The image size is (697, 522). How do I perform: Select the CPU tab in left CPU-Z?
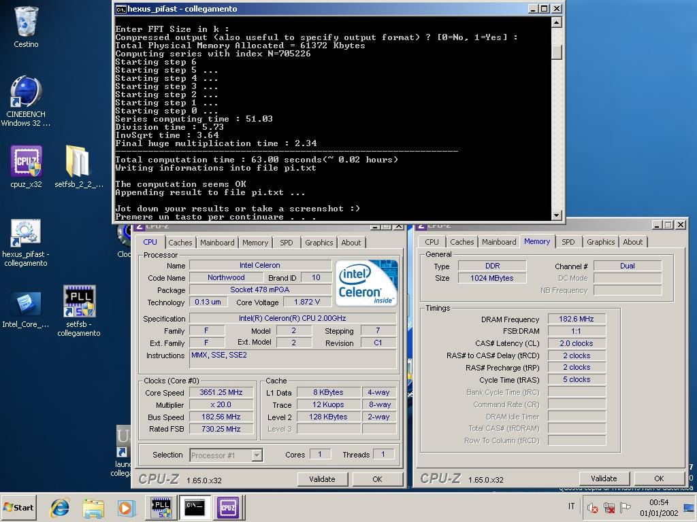[150, 243]
